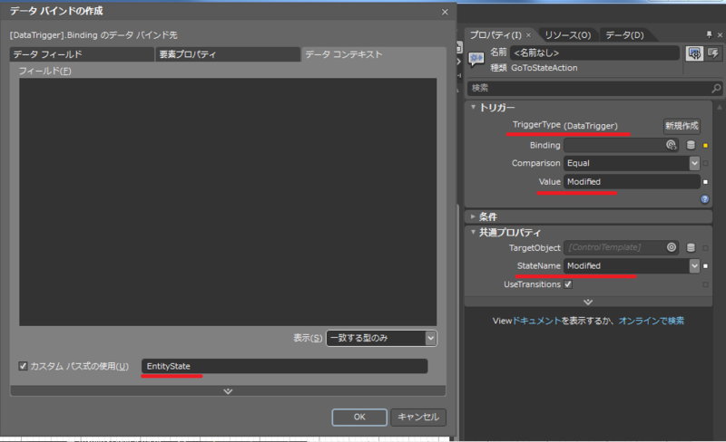
Task: Click the TargetObject target picker icon
Action: (x=672, y=248)
